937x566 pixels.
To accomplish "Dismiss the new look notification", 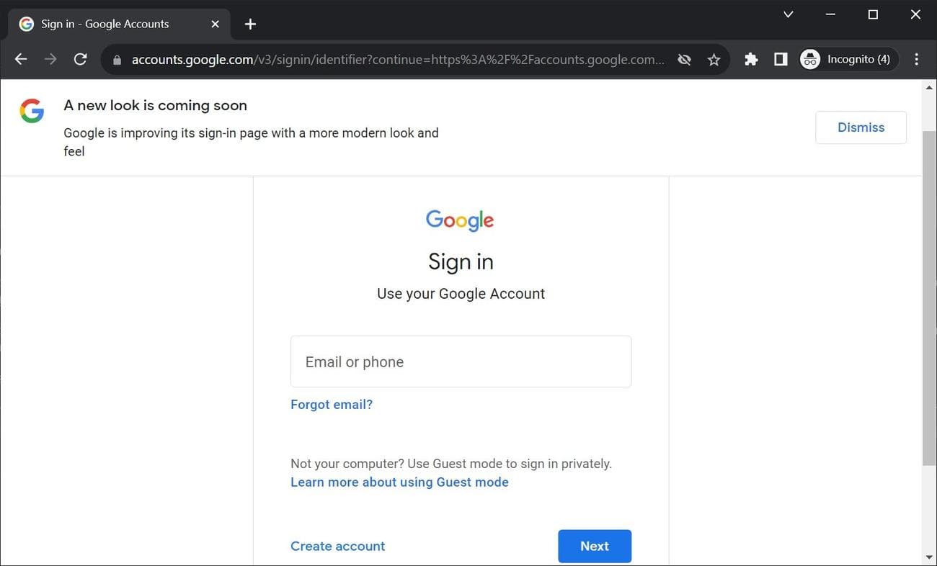I will point(861,127).
